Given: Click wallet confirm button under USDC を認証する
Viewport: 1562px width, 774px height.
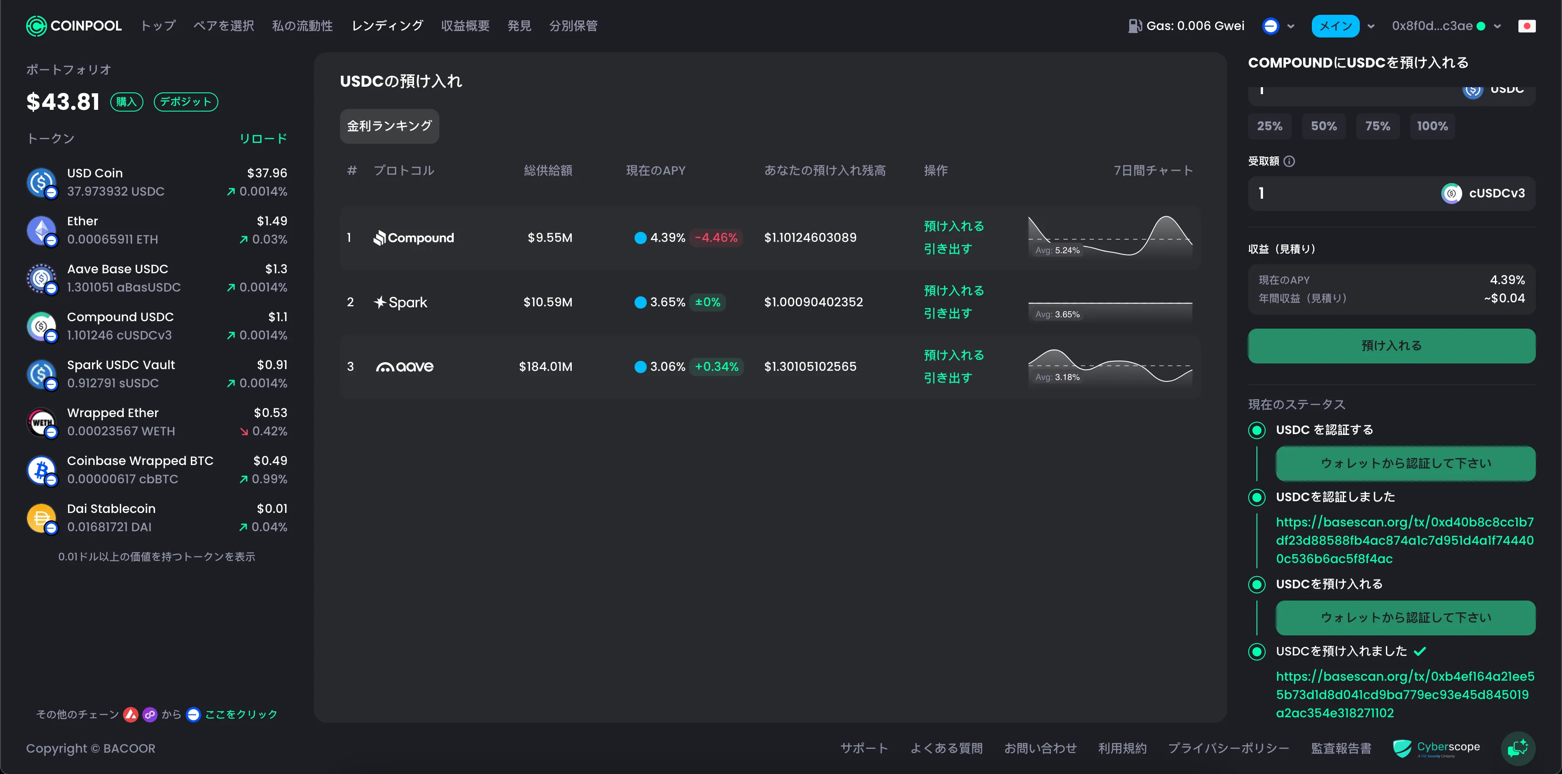Looking at the screenshot, I should point(1406,464).
